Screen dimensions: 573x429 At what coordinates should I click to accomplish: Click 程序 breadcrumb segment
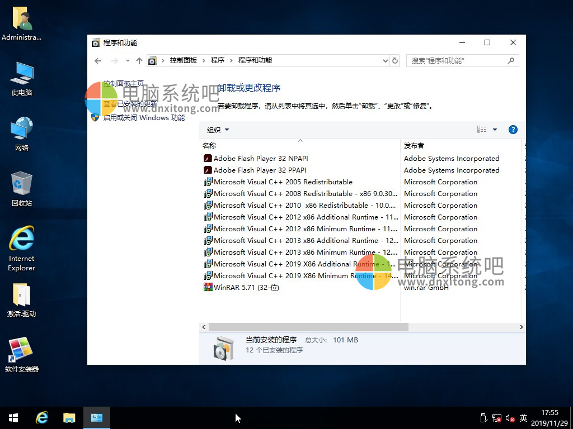(x=217, y=60)
